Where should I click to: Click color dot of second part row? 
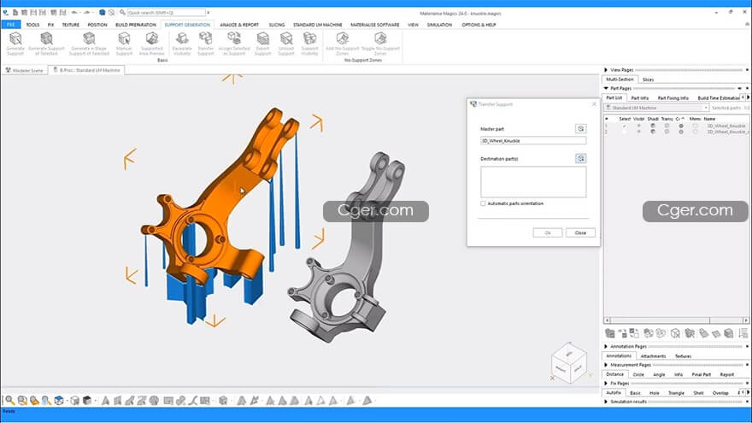[x=681, y=132]
